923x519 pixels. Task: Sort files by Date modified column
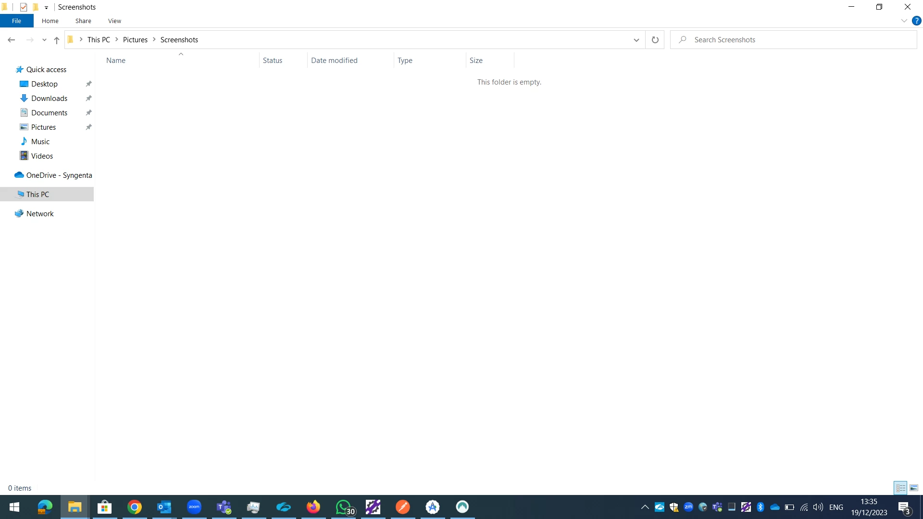pos(334,61)
